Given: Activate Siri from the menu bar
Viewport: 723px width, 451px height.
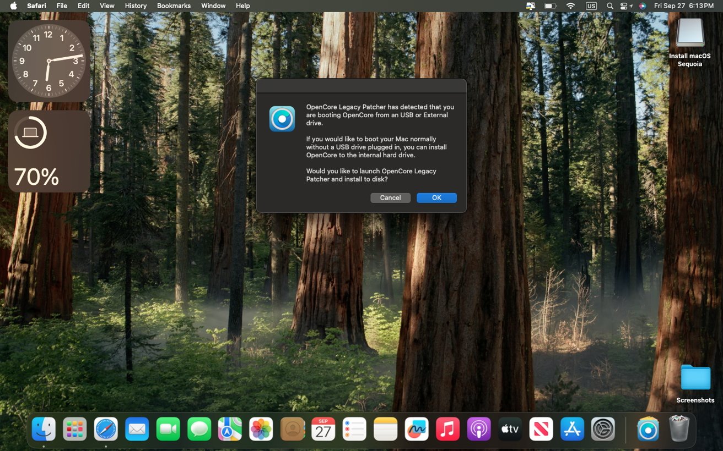Looking at the screenshot, I should 643,5.
